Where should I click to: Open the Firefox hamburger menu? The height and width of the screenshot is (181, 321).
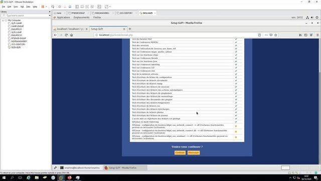317,35
